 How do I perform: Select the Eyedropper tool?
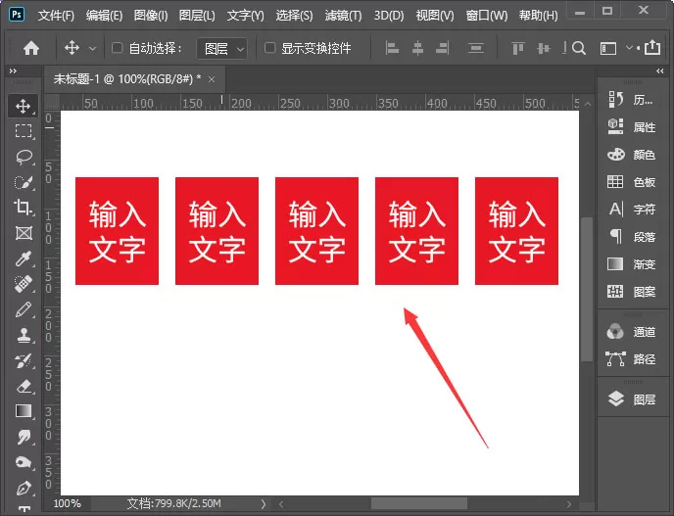24,258
